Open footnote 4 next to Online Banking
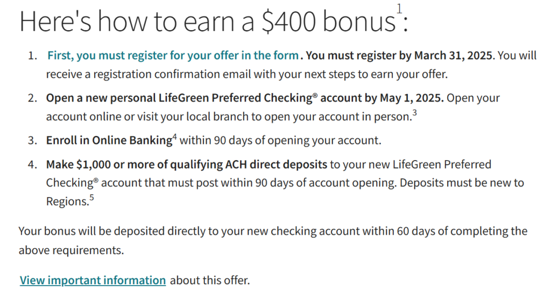 (175, 136)
